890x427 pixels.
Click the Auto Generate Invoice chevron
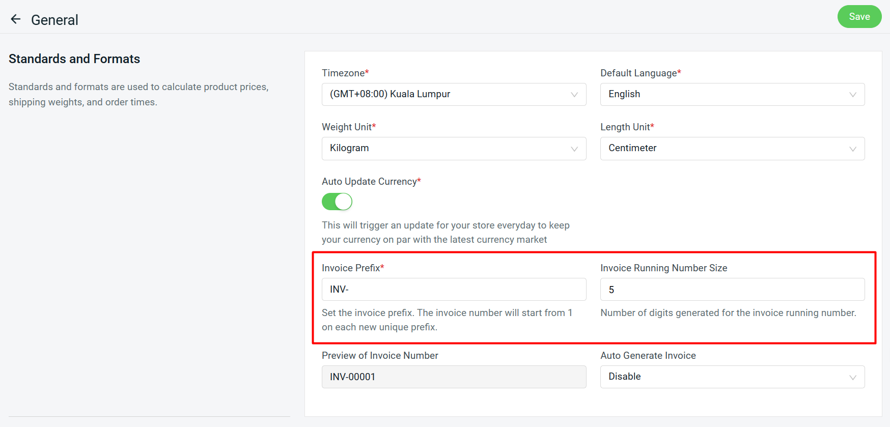coord(853,377)
